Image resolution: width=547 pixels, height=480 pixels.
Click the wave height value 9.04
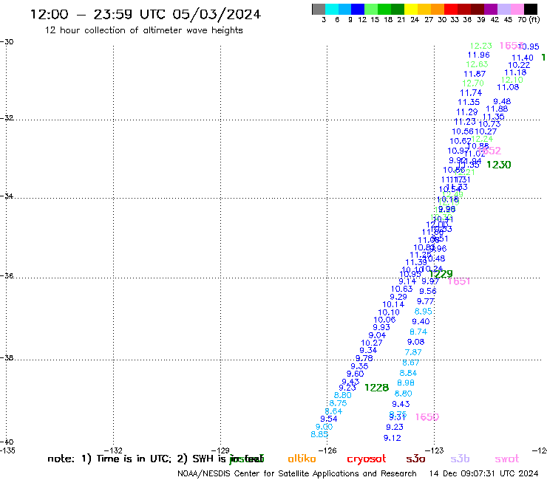click(377, 335)
